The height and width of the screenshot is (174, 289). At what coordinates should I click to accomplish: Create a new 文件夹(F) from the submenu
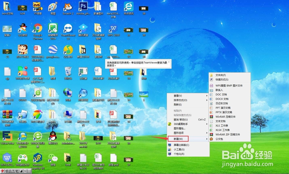230,75
